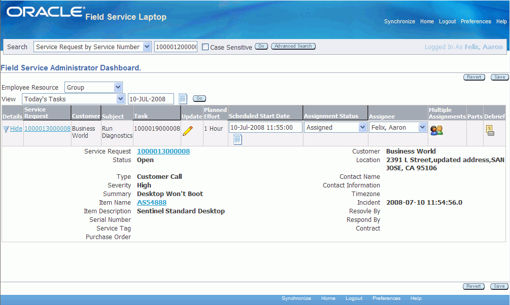Click Synchronize in the top menu

click(x=399, y=21)
